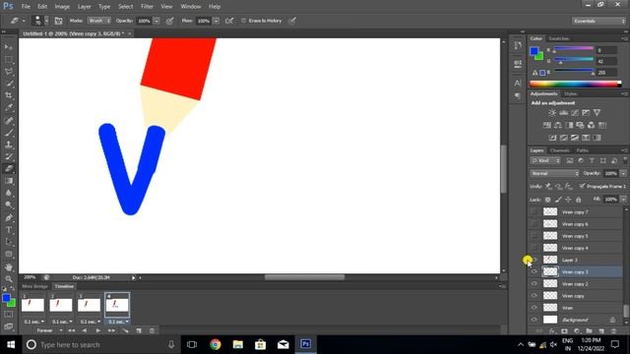Toggle Propagate Frame 1 checkbox
Screen dimensions: 630x354
point(582,186)
